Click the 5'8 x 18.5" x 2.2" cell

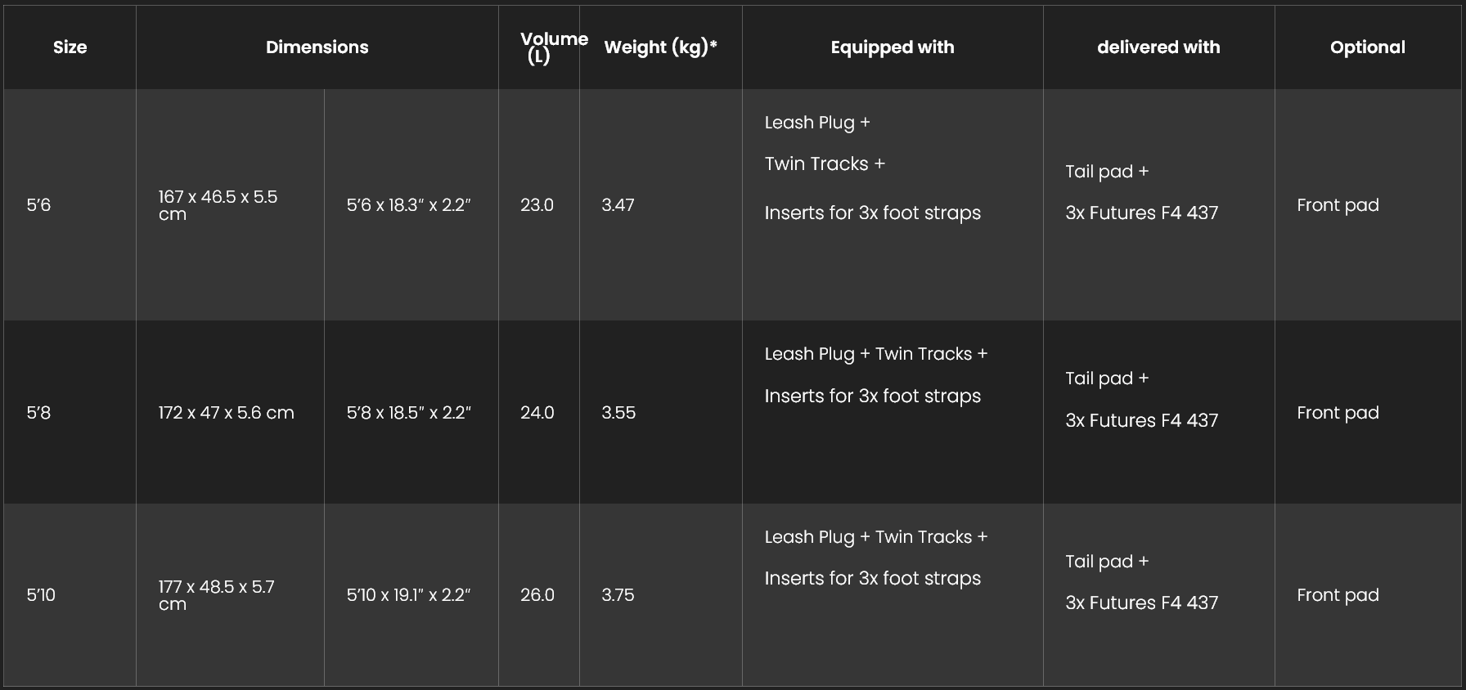pos(408,413)
